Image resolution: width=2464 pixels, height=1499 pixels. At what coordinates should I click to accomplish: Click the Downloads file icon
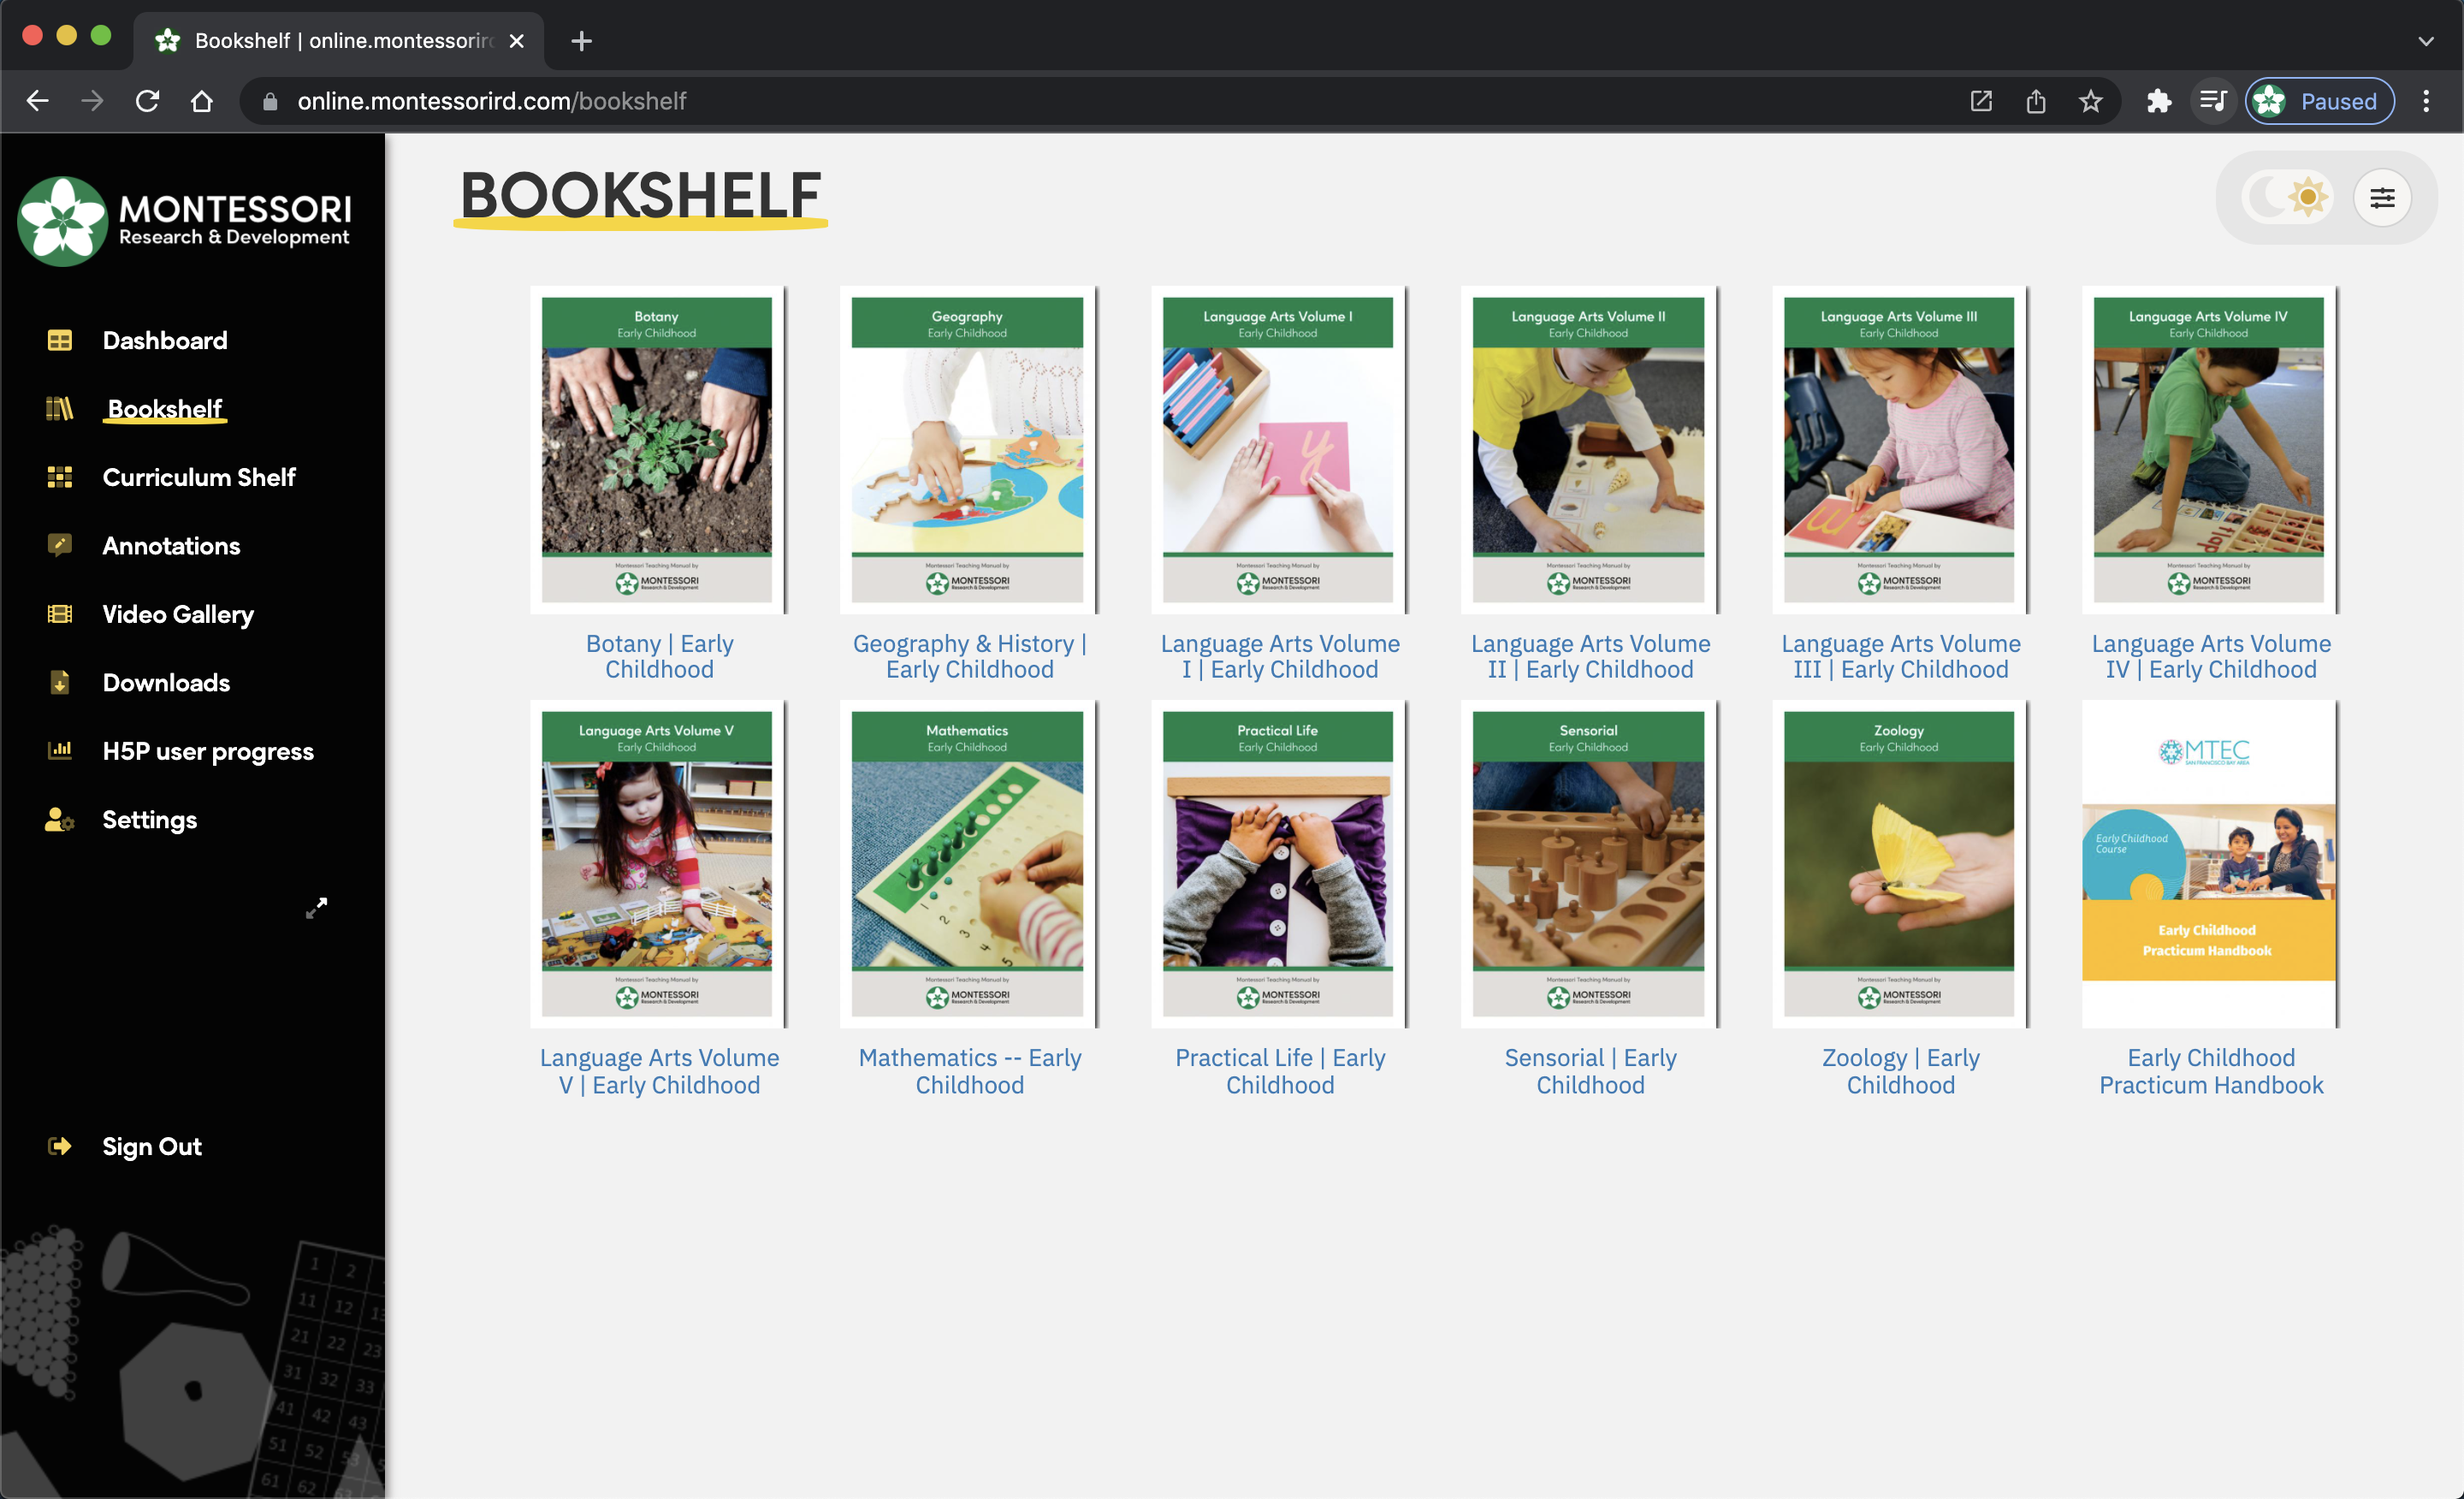click(60, 682)
